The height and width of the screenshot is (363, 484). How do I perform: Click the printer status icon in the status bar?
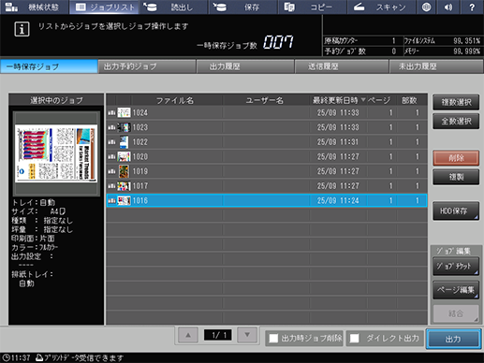click(39, 357)
